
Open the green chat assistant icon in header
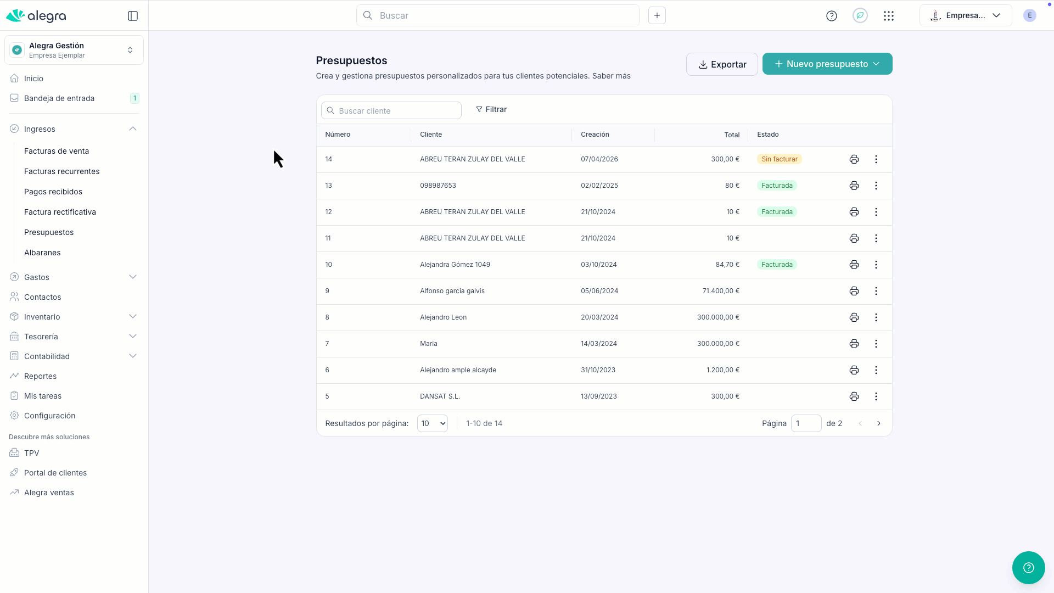tap(860, 16)
